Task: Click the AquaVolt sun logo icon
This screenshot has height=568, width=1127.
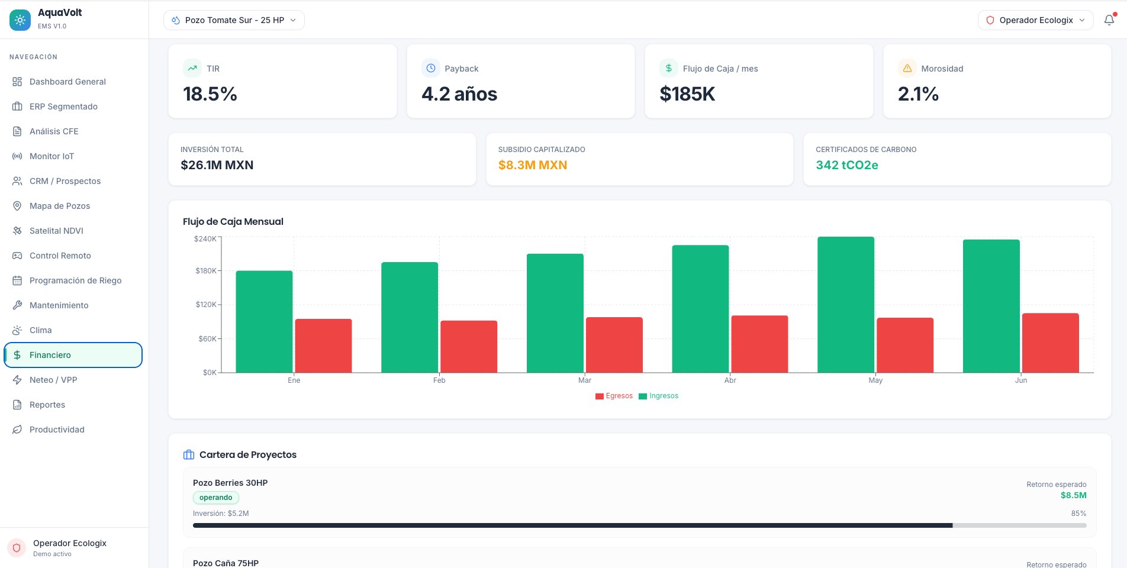Action: (x=20, y=20)
